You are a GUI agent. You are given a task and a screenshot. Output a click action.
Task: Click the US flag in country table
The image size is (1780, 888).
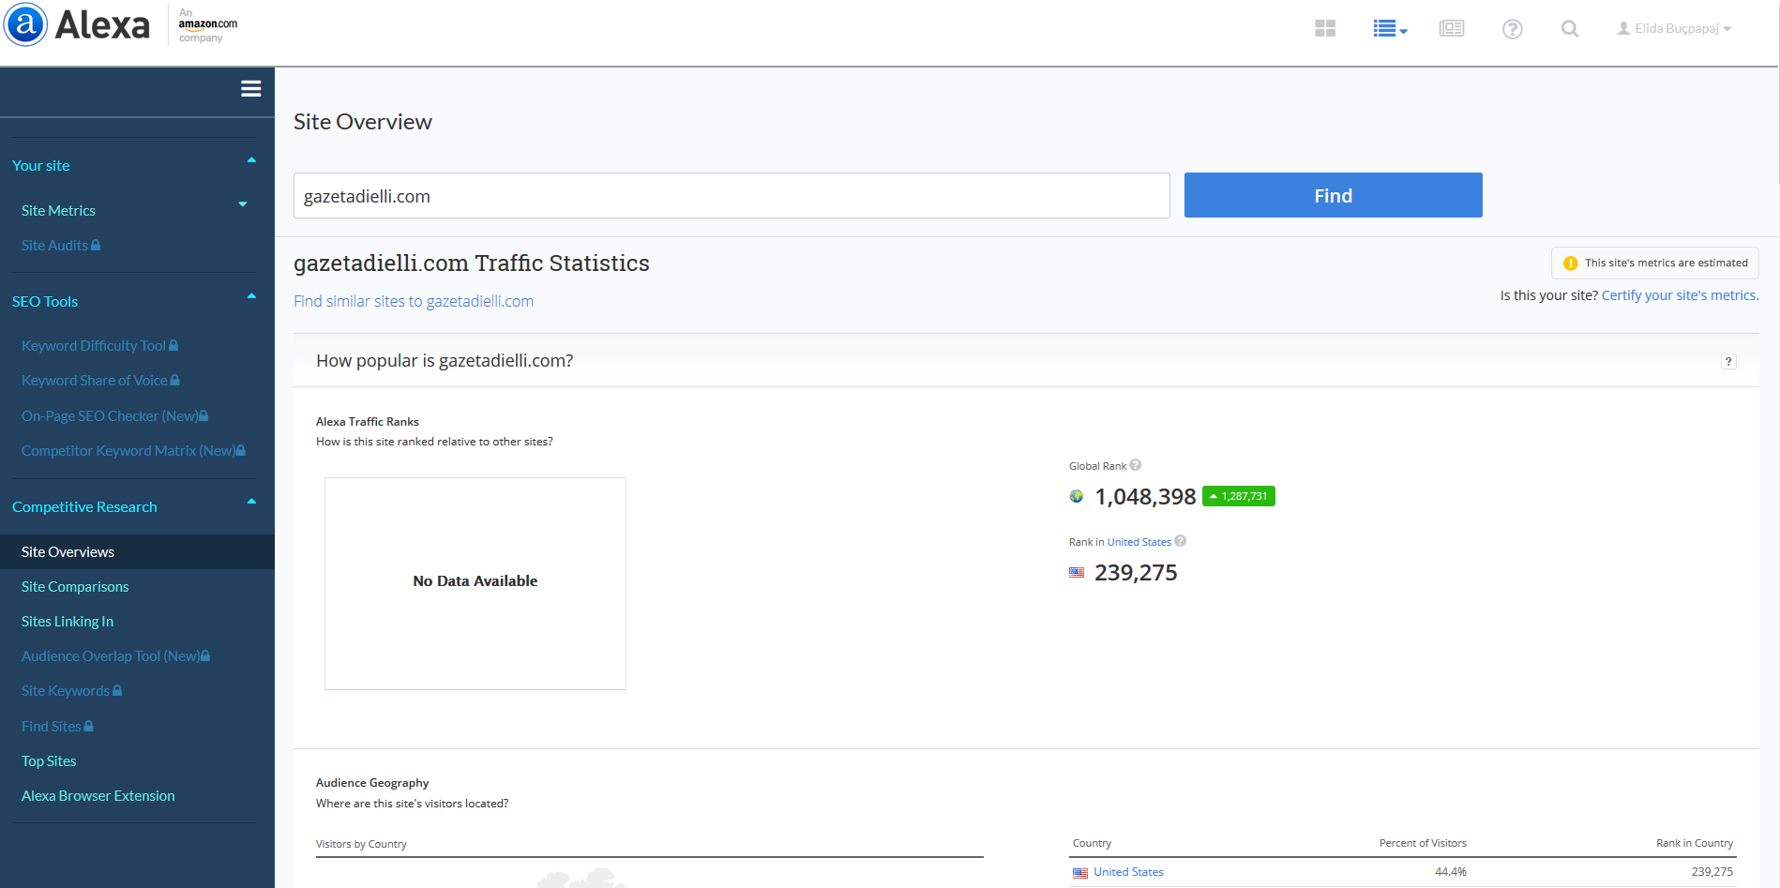click(1080, 873)
